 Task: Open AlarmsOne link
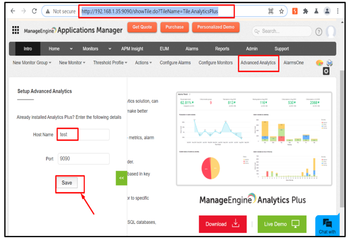(294, 63)
